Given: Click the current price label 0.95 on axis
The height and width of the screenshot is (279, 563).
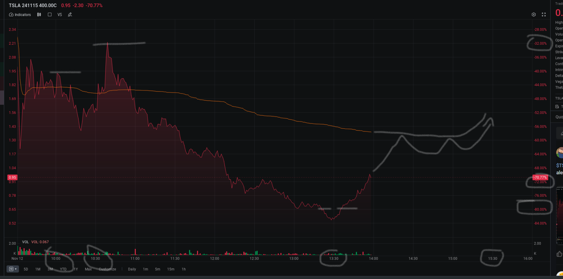Looking at the screenshot, I should [12, 177].
